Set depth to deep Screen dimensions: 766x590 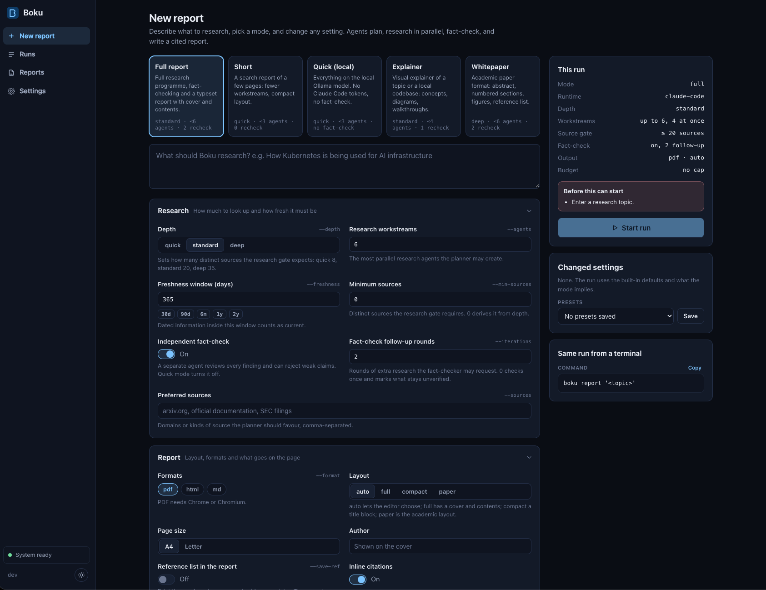pos(237,245)
